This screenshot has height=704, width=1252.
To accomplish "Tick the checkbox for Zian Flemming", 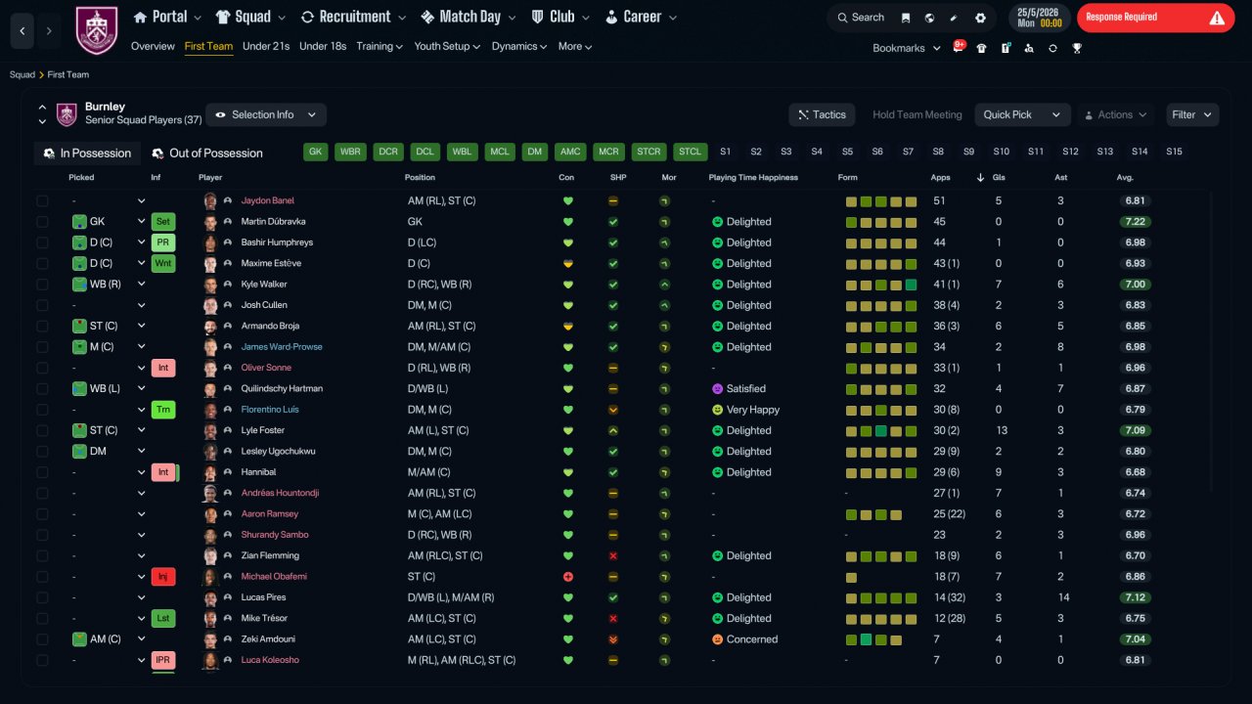I will [x=42, y=555].
